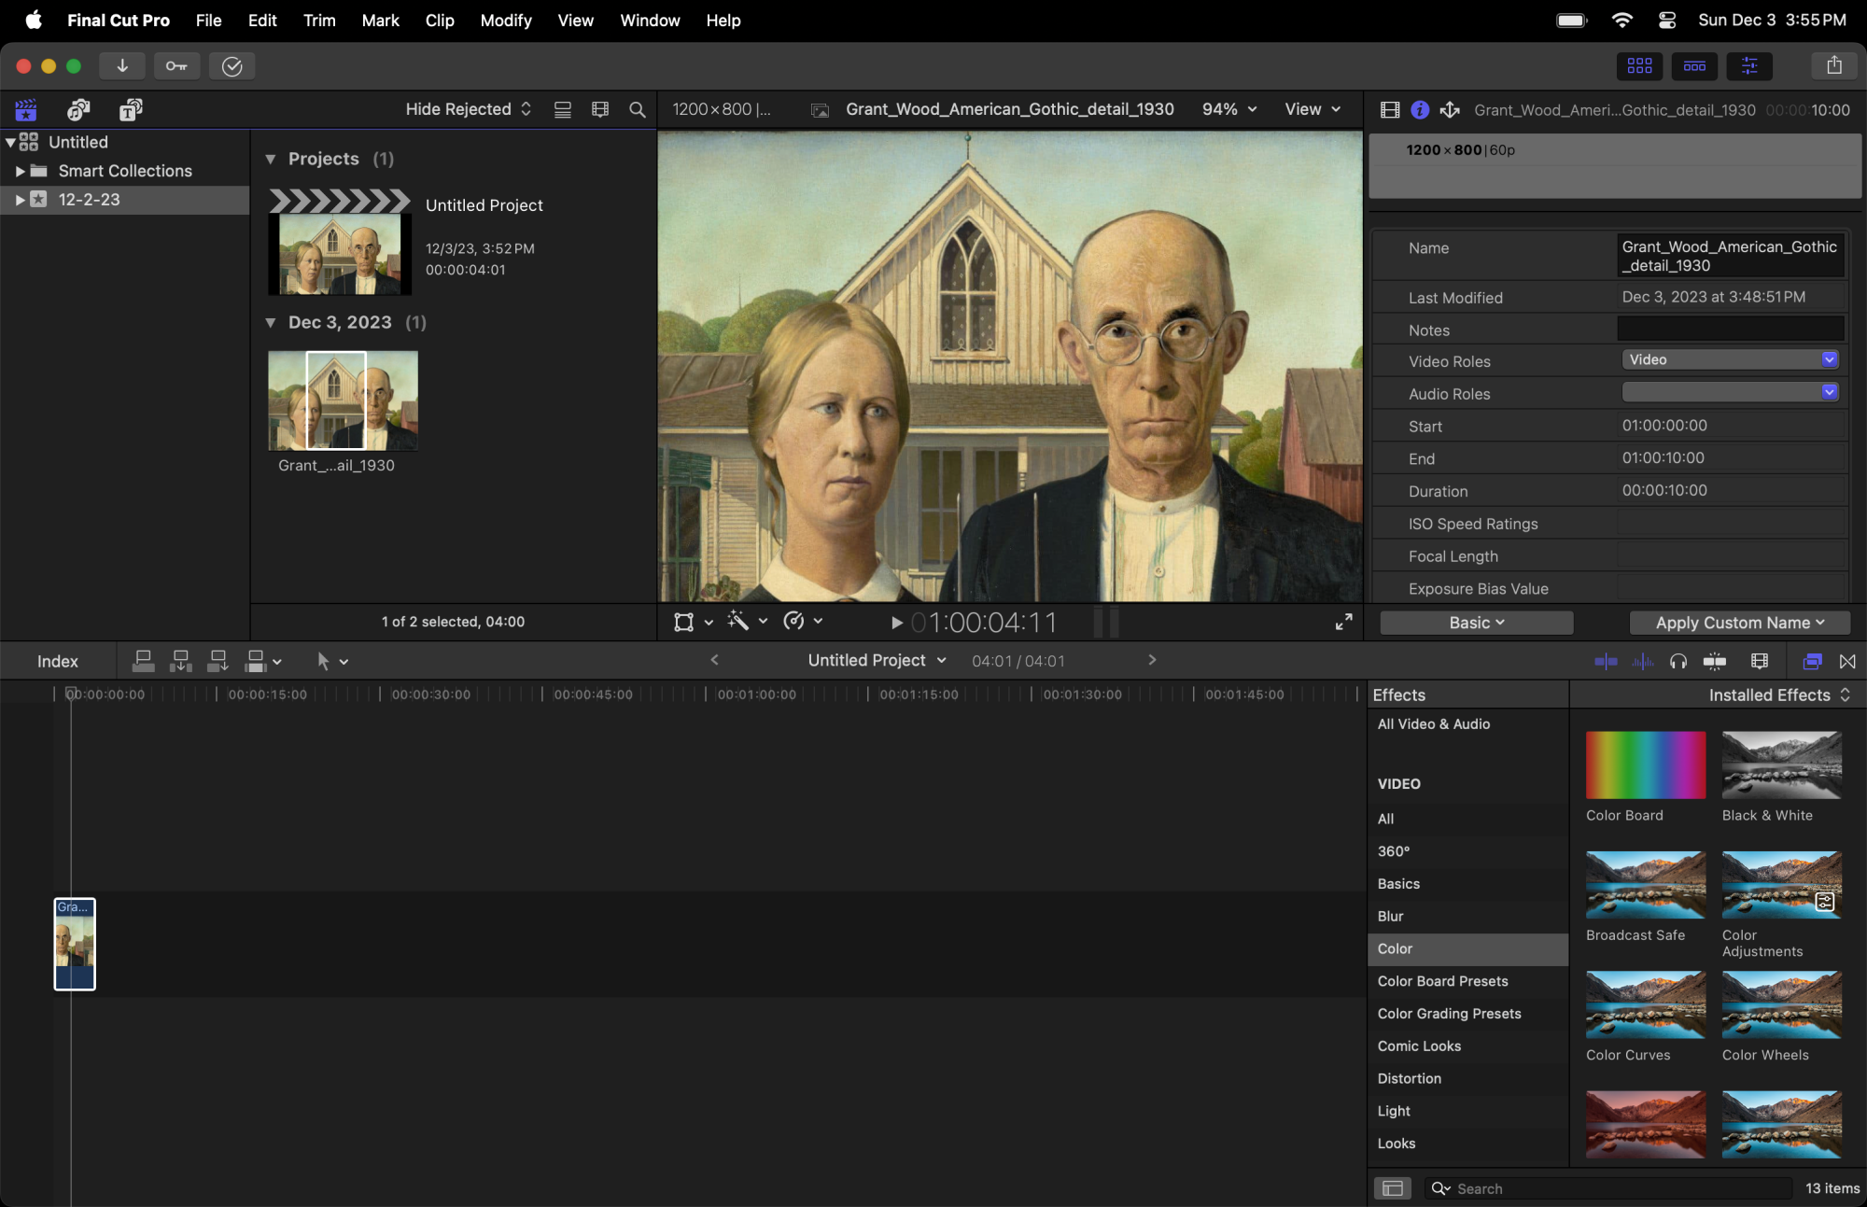Click the Wi-Fi status icon
This screenshot has height=1207, width=1867.
pyautogui.click(x=1622, y=20)
